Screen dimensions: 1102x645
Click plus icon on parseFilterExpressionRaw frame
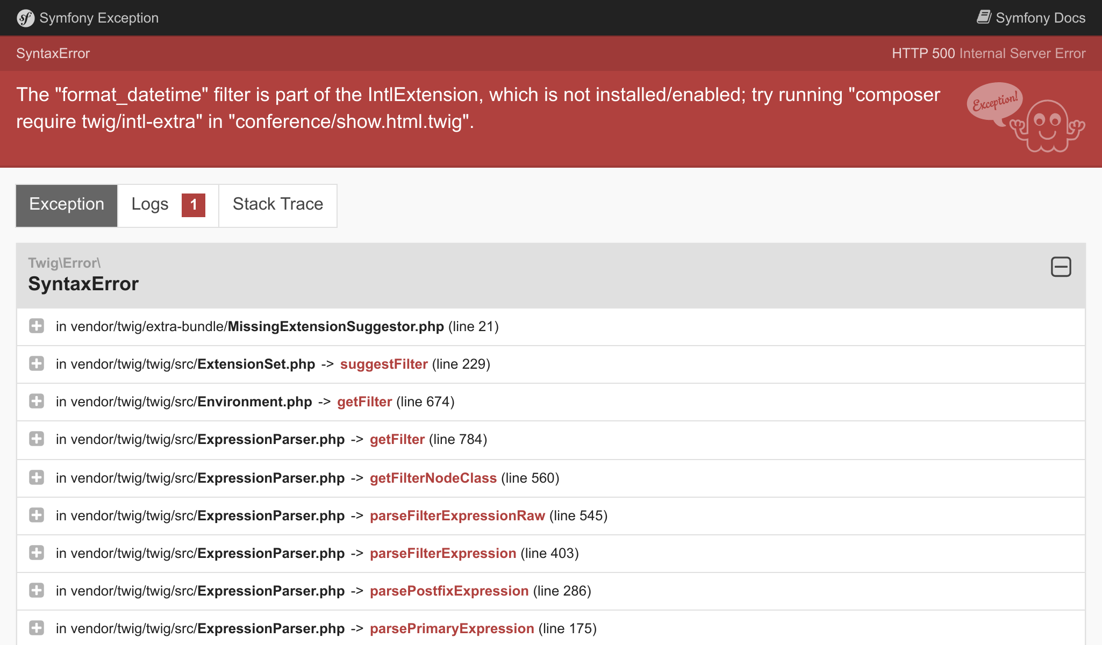click(37, 515)
